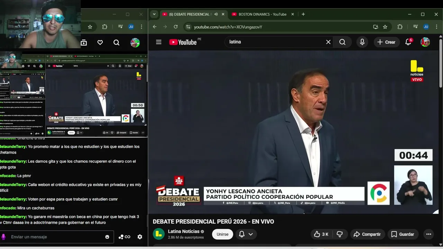The image size is (443, 249).
Task: Clear the 'latina' search text with X
Action: point(328,42)
